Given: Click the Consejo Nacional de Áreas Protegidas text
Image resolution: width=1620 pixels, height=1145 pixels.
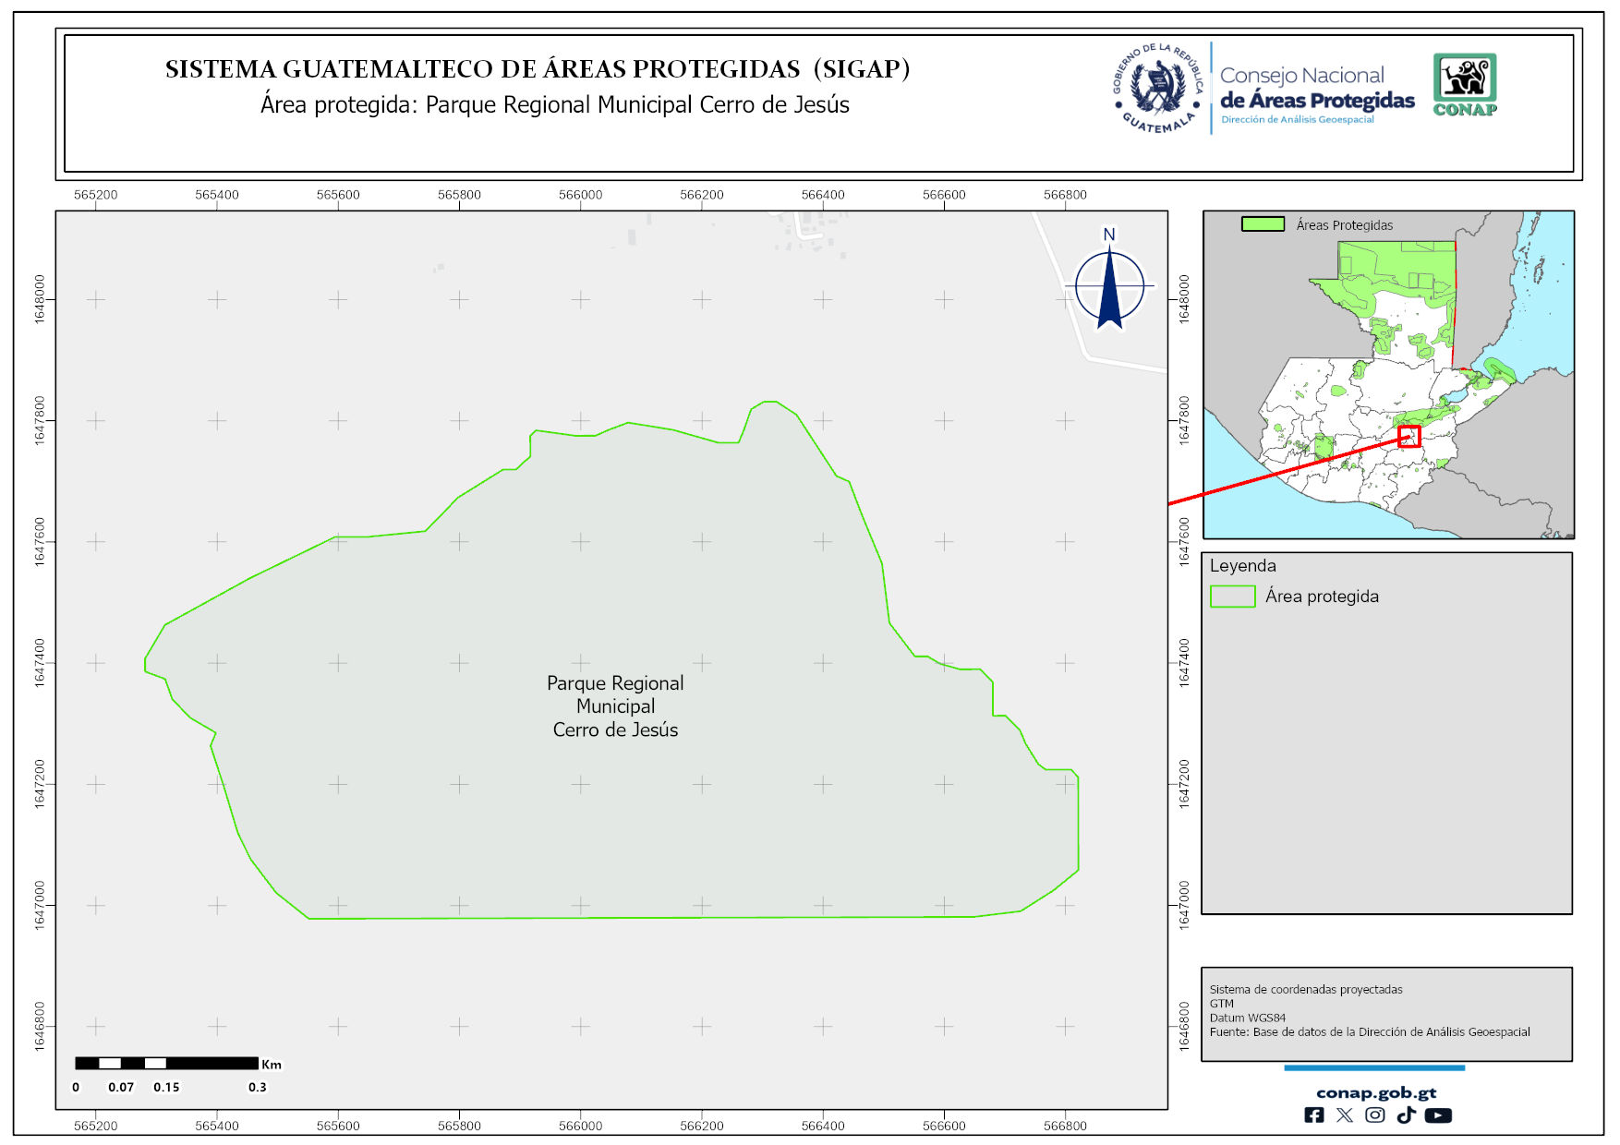Looking at the screenshot, I should [1316, 89].
